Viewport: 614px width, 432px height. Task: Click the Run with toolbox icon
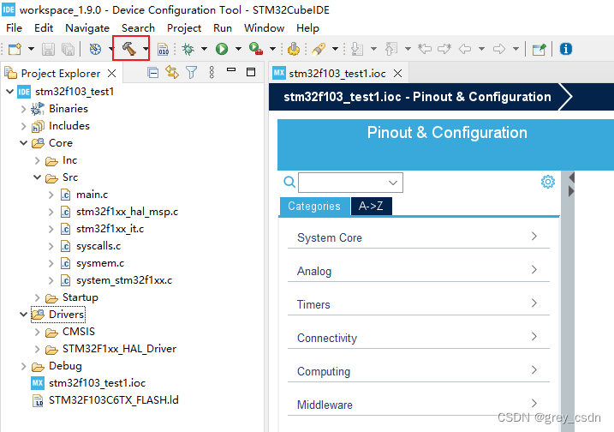click(255, 49)
